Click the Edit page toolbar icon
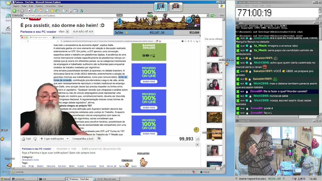Viewport: 322px width, 181px height. (x=75, y=11)
